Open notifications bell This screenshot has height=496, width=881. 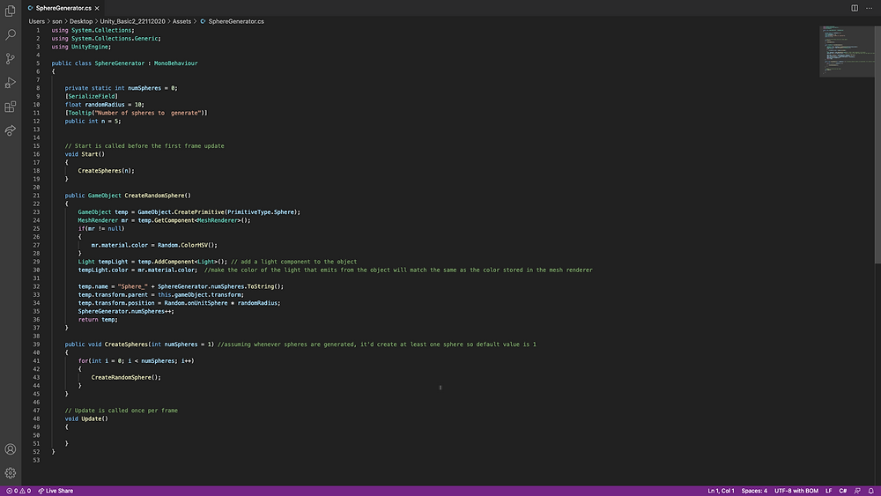click(x=871, y=491)
